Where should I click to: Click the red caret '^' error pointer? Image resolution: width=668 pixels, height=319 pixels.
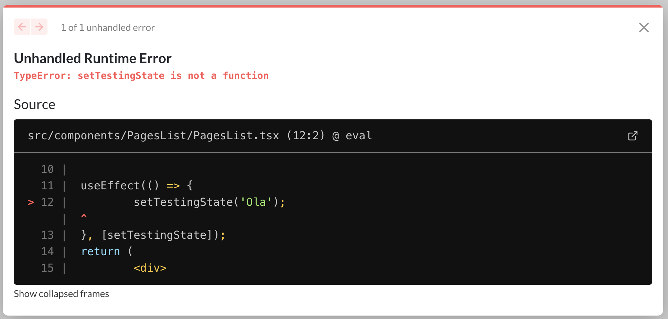point(84,216)
